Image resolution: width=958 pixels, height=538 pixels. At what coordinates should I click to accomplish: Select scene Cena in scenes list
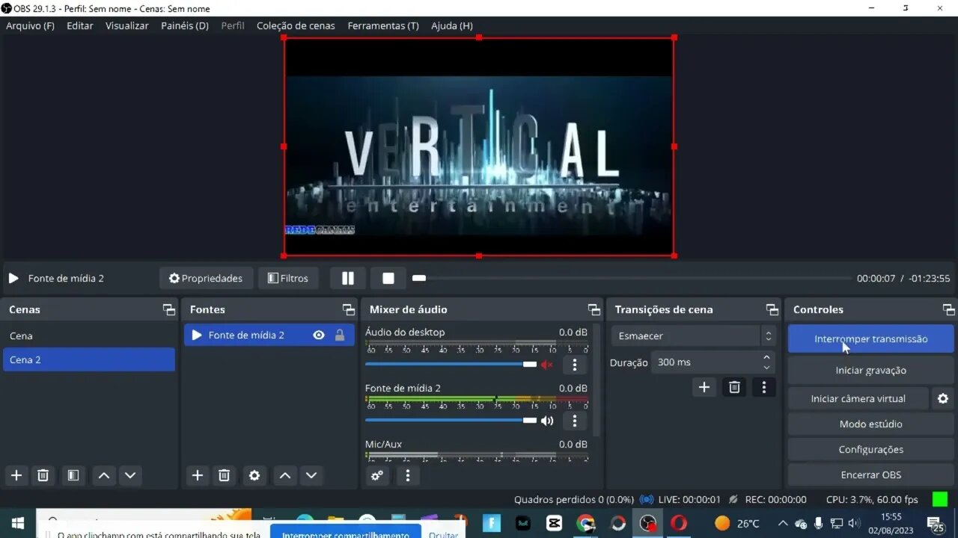(88, 336)
